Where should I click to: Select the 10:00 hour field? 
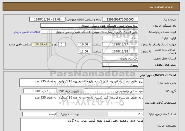pyautogui.click(x=84, y=44)
